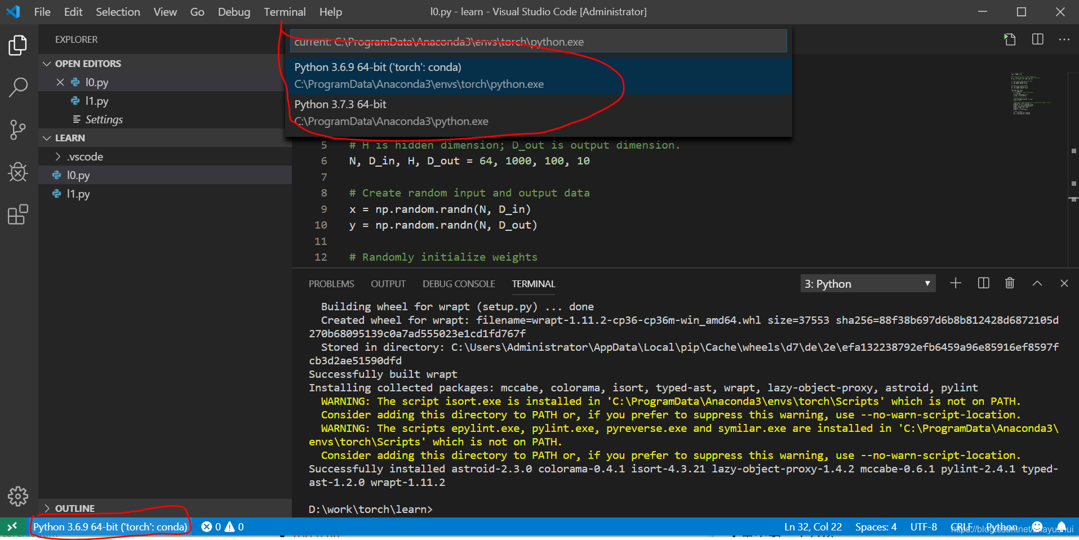Open notifications bell in status bar
This screenshot has height=540, width=1079.
tap(1062, 526)
